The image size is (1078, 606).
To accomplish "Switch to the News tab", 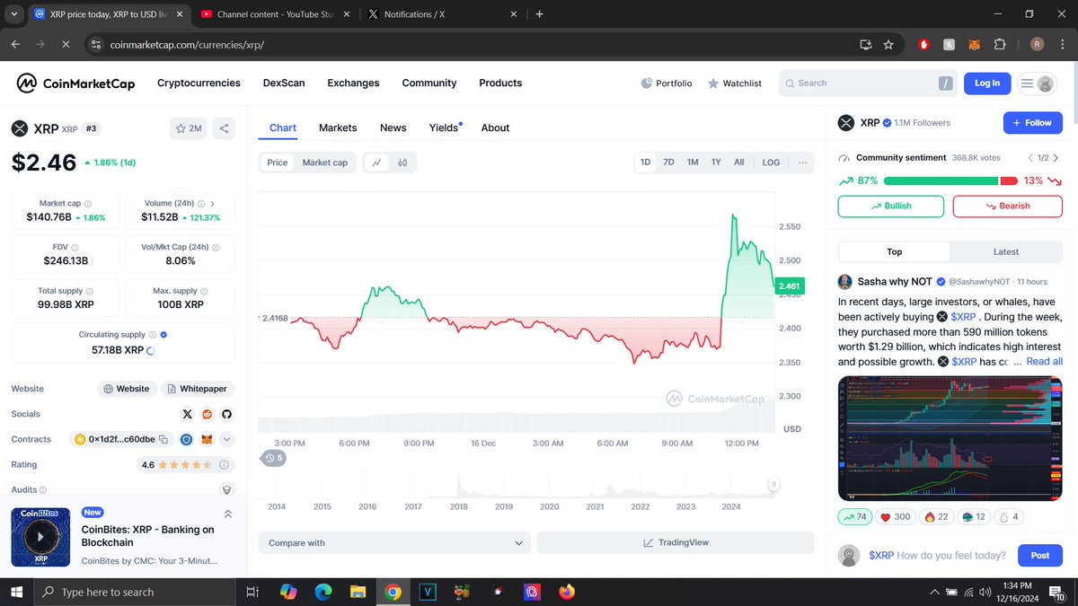I will pos(393,127).
